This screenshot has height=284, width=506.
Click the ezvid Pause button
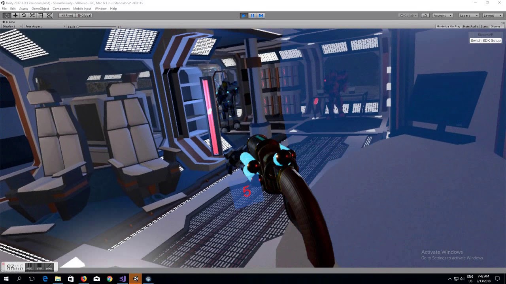(30, 267)
